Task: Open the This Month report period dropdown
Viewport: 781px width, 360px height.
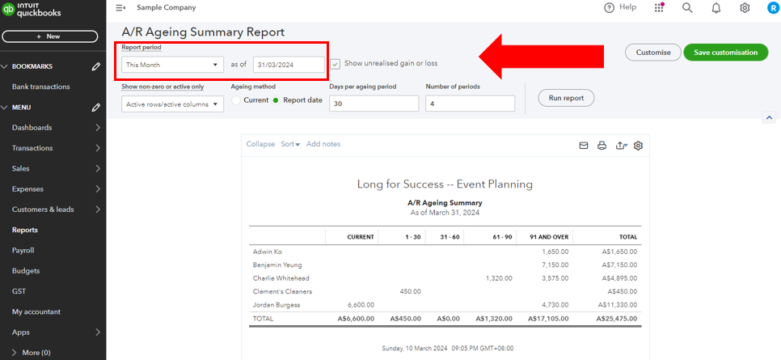Action: click(173, 65)
